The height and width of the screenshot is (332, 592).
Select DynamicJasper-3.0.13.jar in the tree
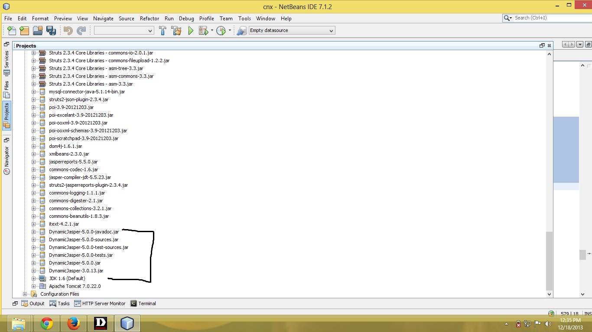(76, 271)
